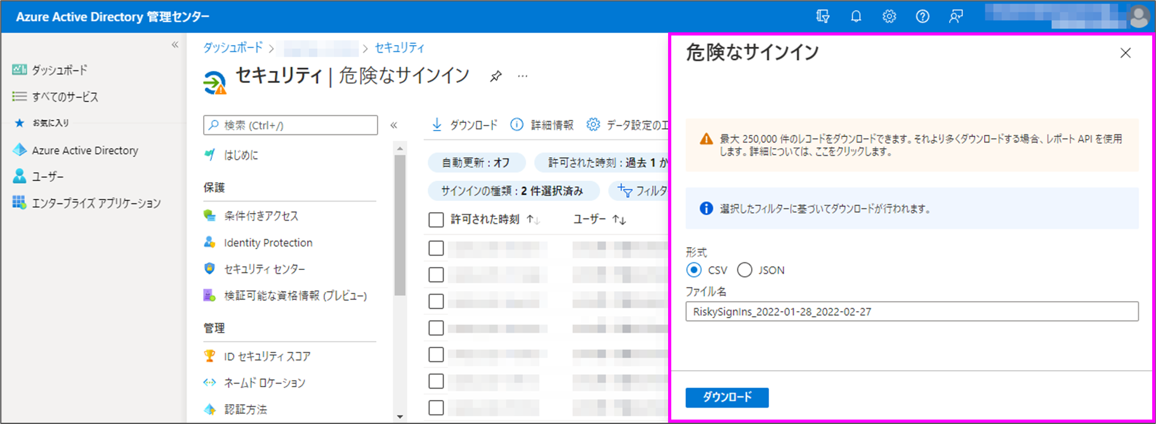The height and width of the screenshot is (424, 1156).
Task: Pin the blade with the pin icon
Action: [496, 77]
